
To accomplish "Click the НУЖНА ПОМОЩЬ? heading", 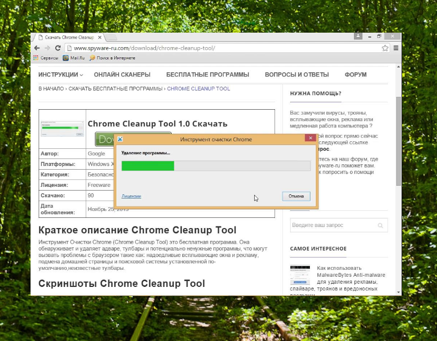I will coord(316,94).
